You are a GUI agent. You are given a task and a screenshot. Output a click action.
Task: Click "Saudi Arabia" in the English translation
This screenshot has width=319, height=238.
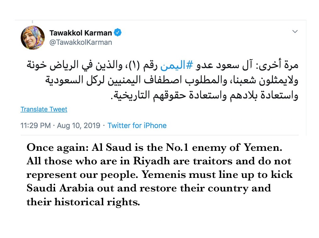tap(61, 188)
